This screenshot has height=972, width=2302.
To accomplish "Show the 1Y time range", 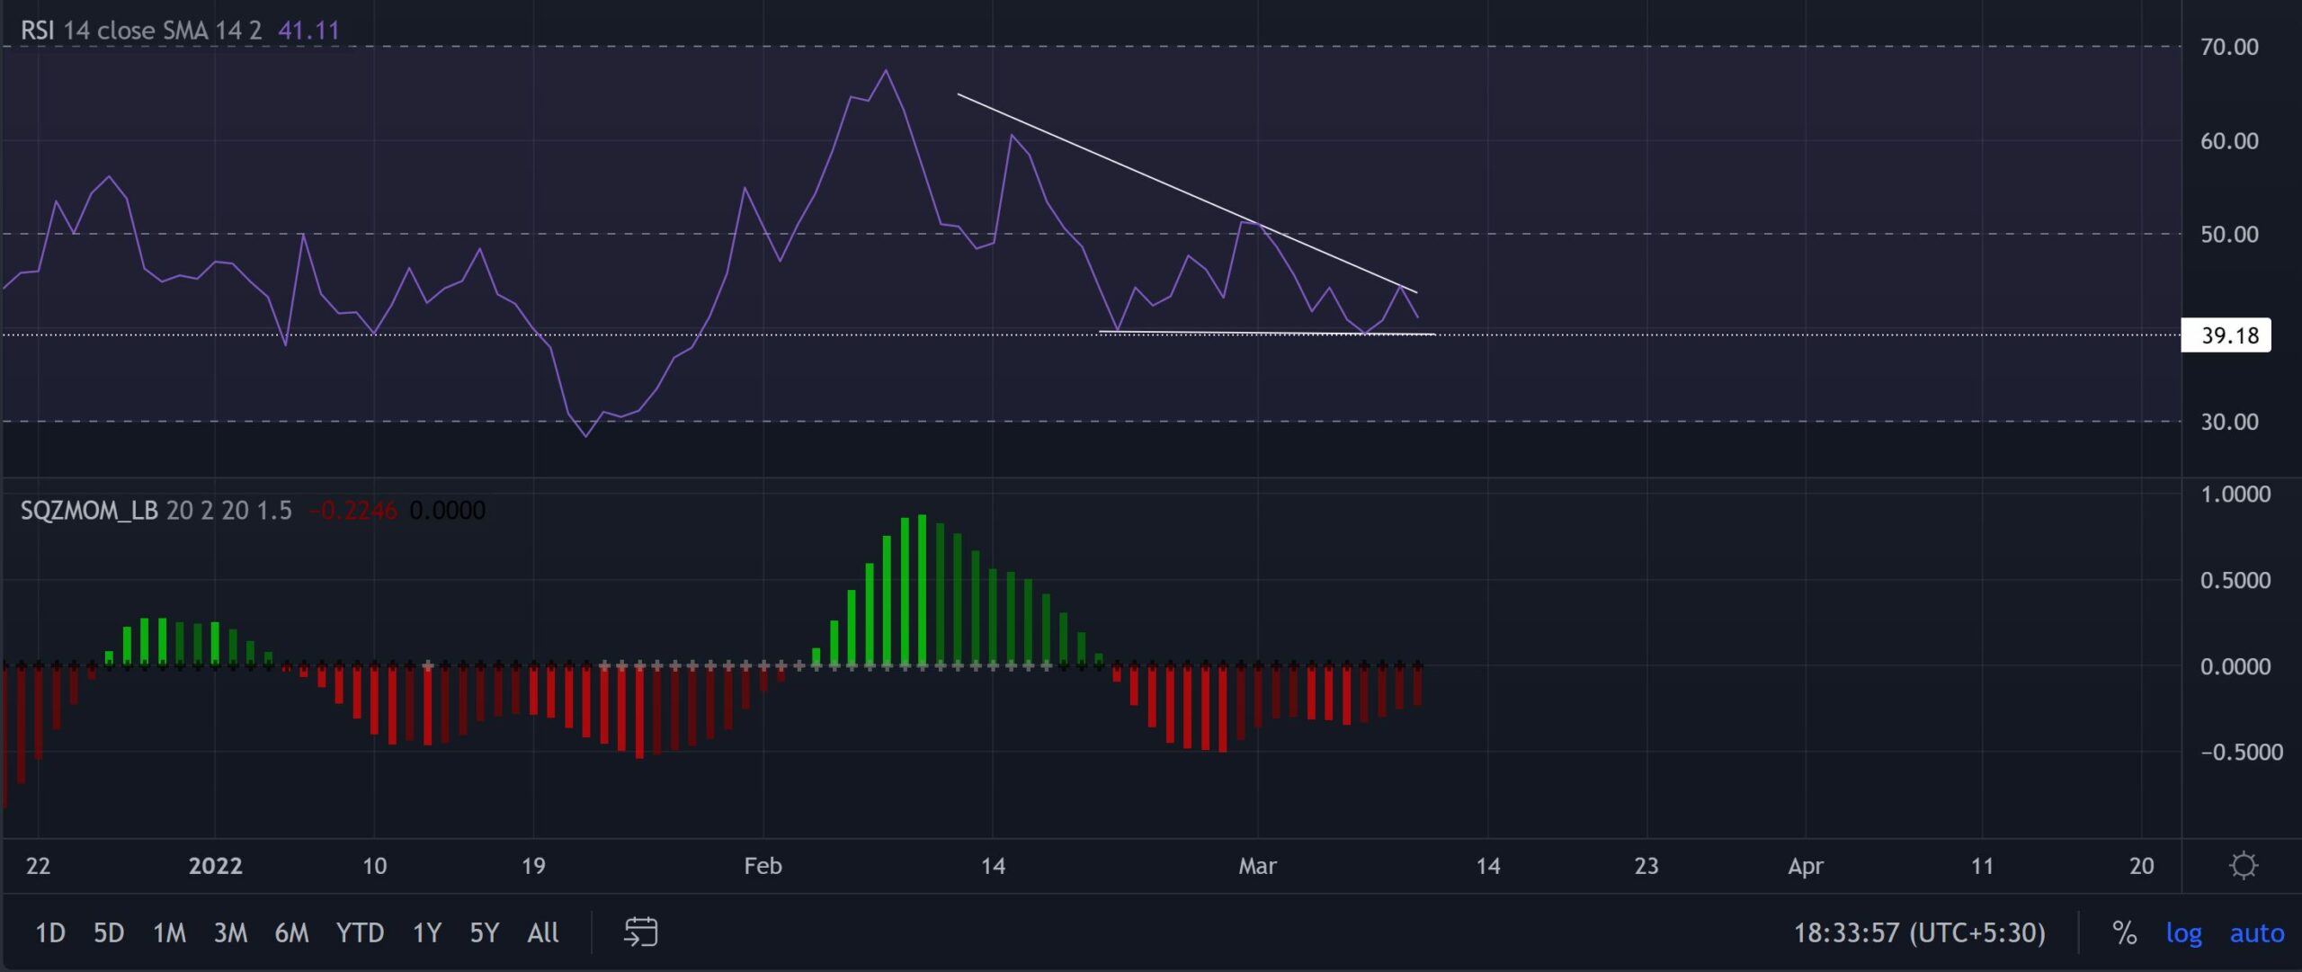I will (426, 932).
